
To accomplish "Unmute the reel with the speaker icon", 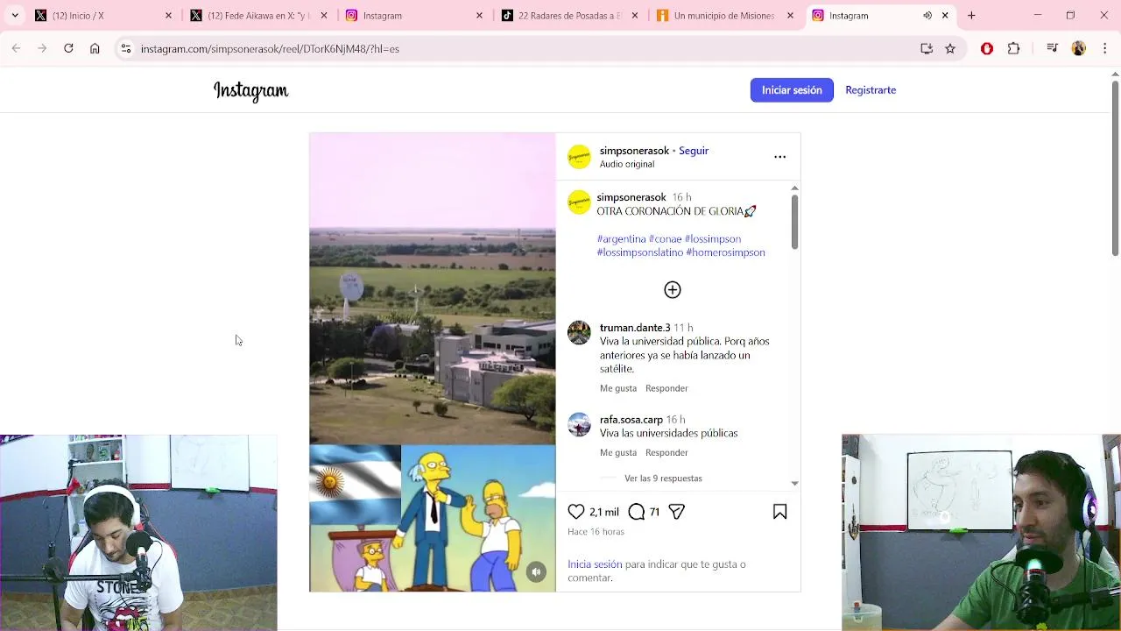I will tap(536, 572).
